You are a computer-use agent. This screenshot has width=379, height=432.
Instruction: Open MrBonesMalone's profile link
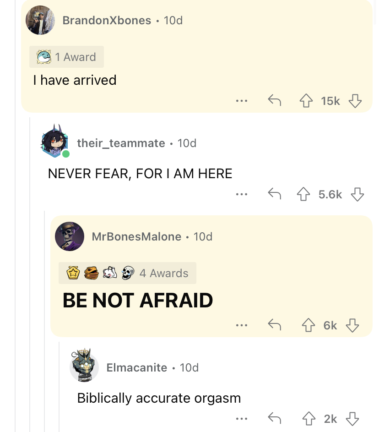click(136, 236)
